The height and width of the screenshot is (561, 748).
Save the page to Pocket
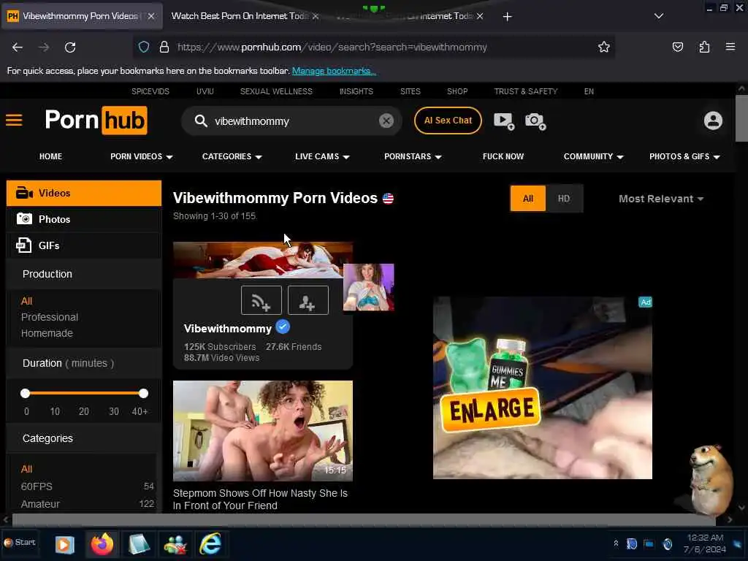point(677,47)
